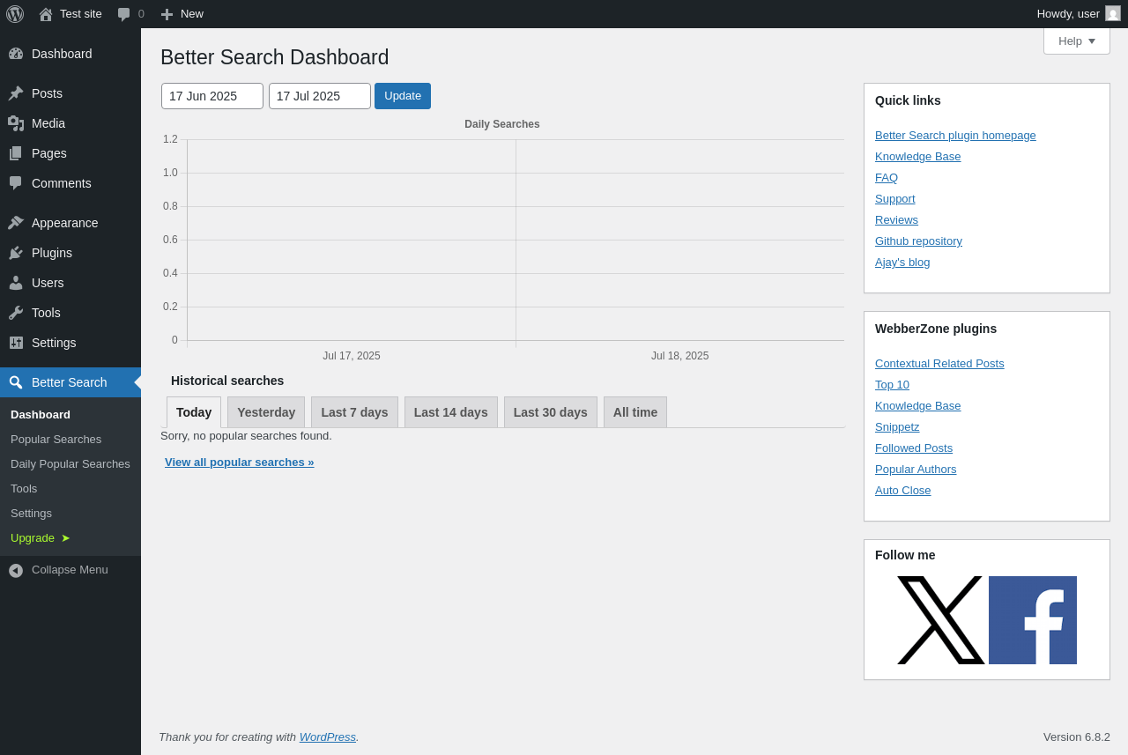Open the Support quick link
This screenshot has width=1128, height=755.
point(895,198)
